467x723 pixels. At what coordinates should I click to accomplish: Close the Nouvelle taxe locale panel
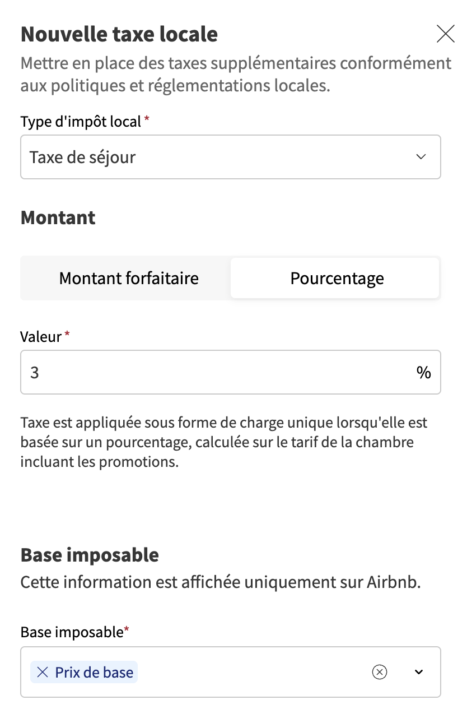(445, 34)
